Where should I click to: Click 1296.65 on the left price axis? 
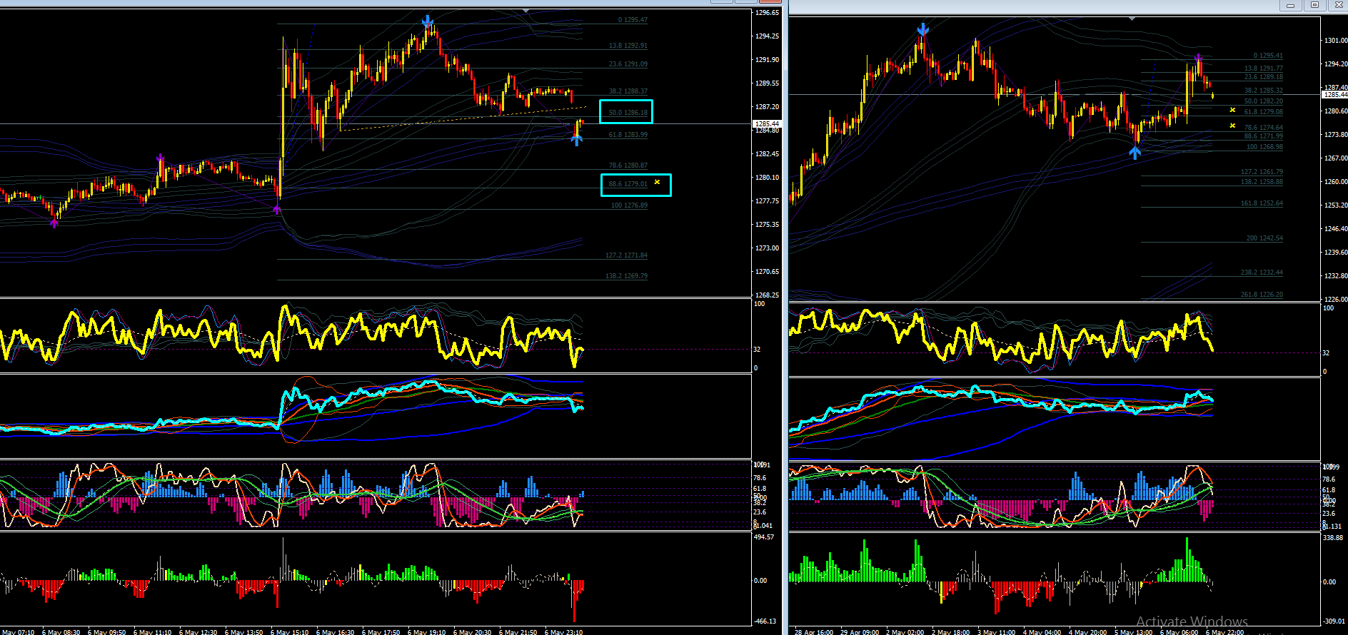click(767, 13)
